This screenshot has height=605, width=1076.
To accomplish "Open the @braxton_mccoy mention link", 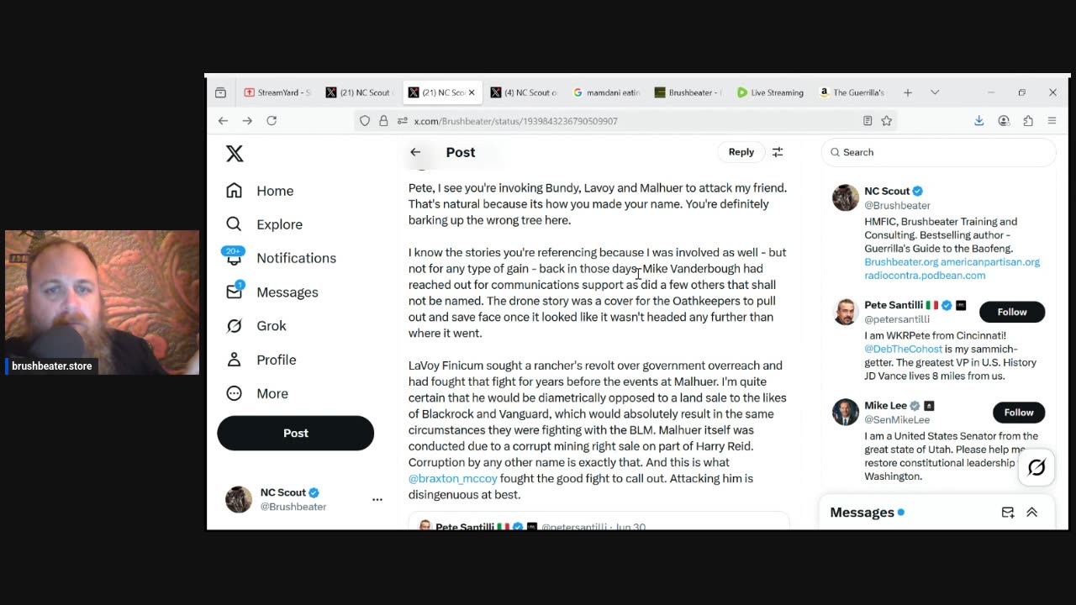I will coord(453,478).
